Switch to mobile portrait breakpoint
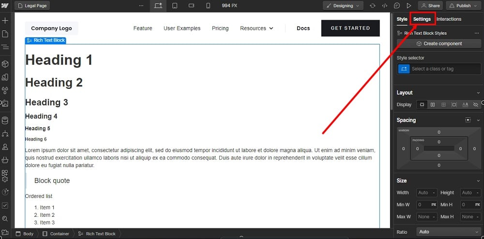Screen dimensions: 484x239 click(x=208, y=6)
